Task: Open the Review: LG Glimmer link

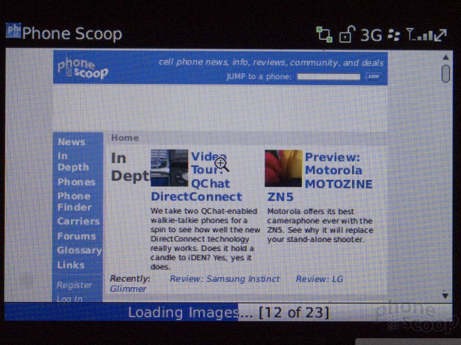Action: tap(319, 279)
